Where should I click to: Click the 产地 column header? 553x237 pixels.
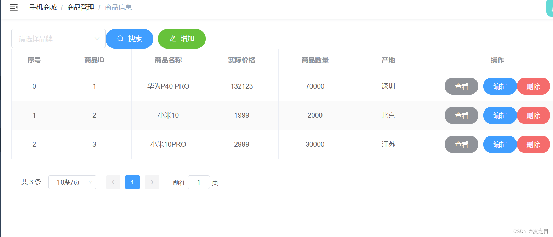click(388, 60)
